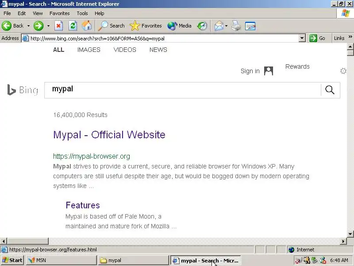Image resolution: width=354 pixels, height=266 pixels.
Task: Open the View menu
Action: 38,13
